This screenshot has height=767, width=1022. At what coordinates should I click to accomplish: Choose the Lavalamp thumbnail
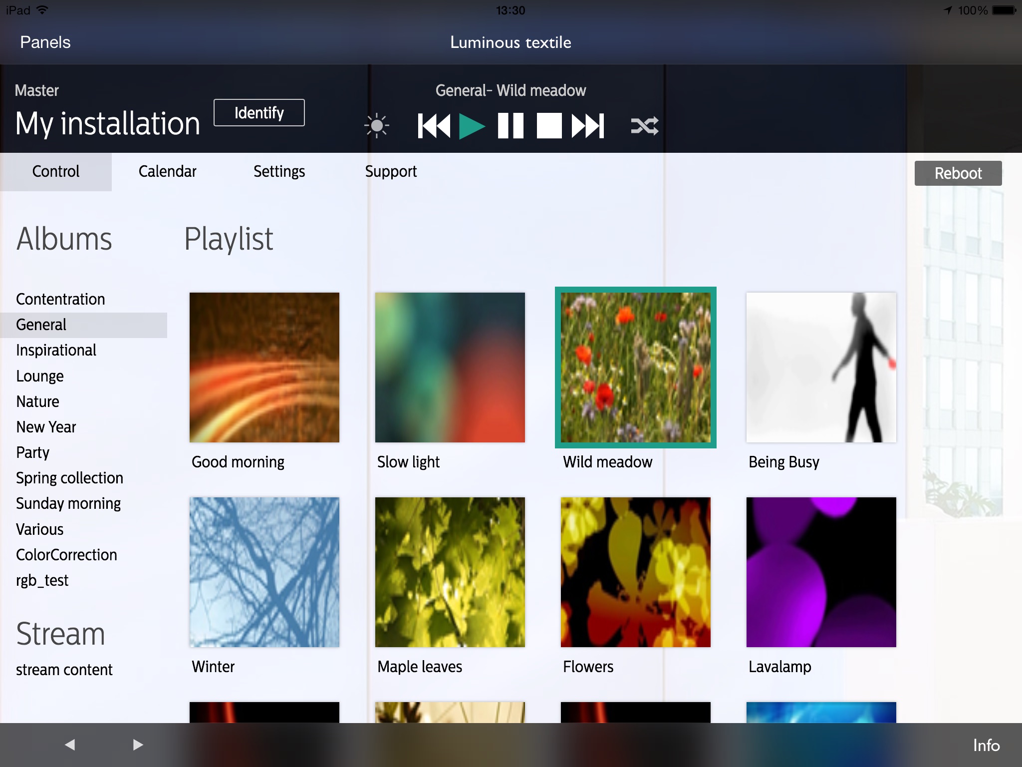[821, 572]
